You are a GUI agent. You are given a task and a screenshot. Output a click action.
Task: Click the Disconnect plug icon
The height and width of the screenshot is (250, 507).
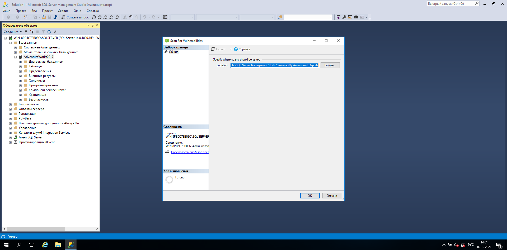[x=32, y=32]
